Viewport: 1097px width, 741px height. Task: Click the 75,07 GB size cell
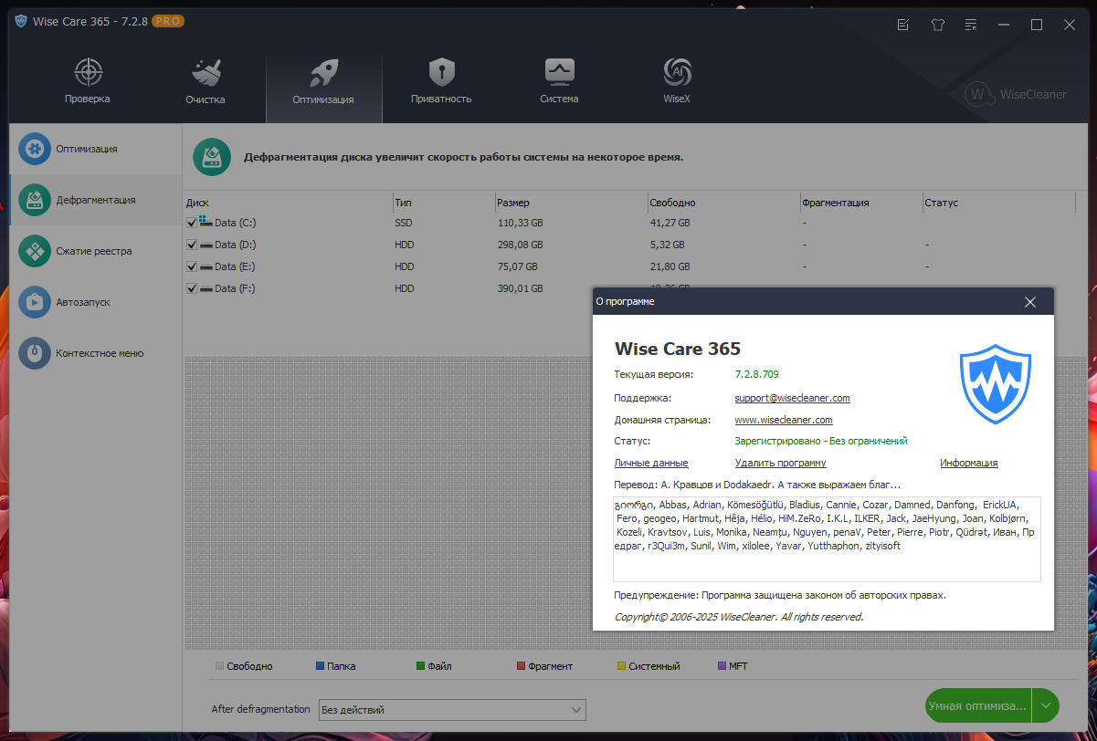517,266
